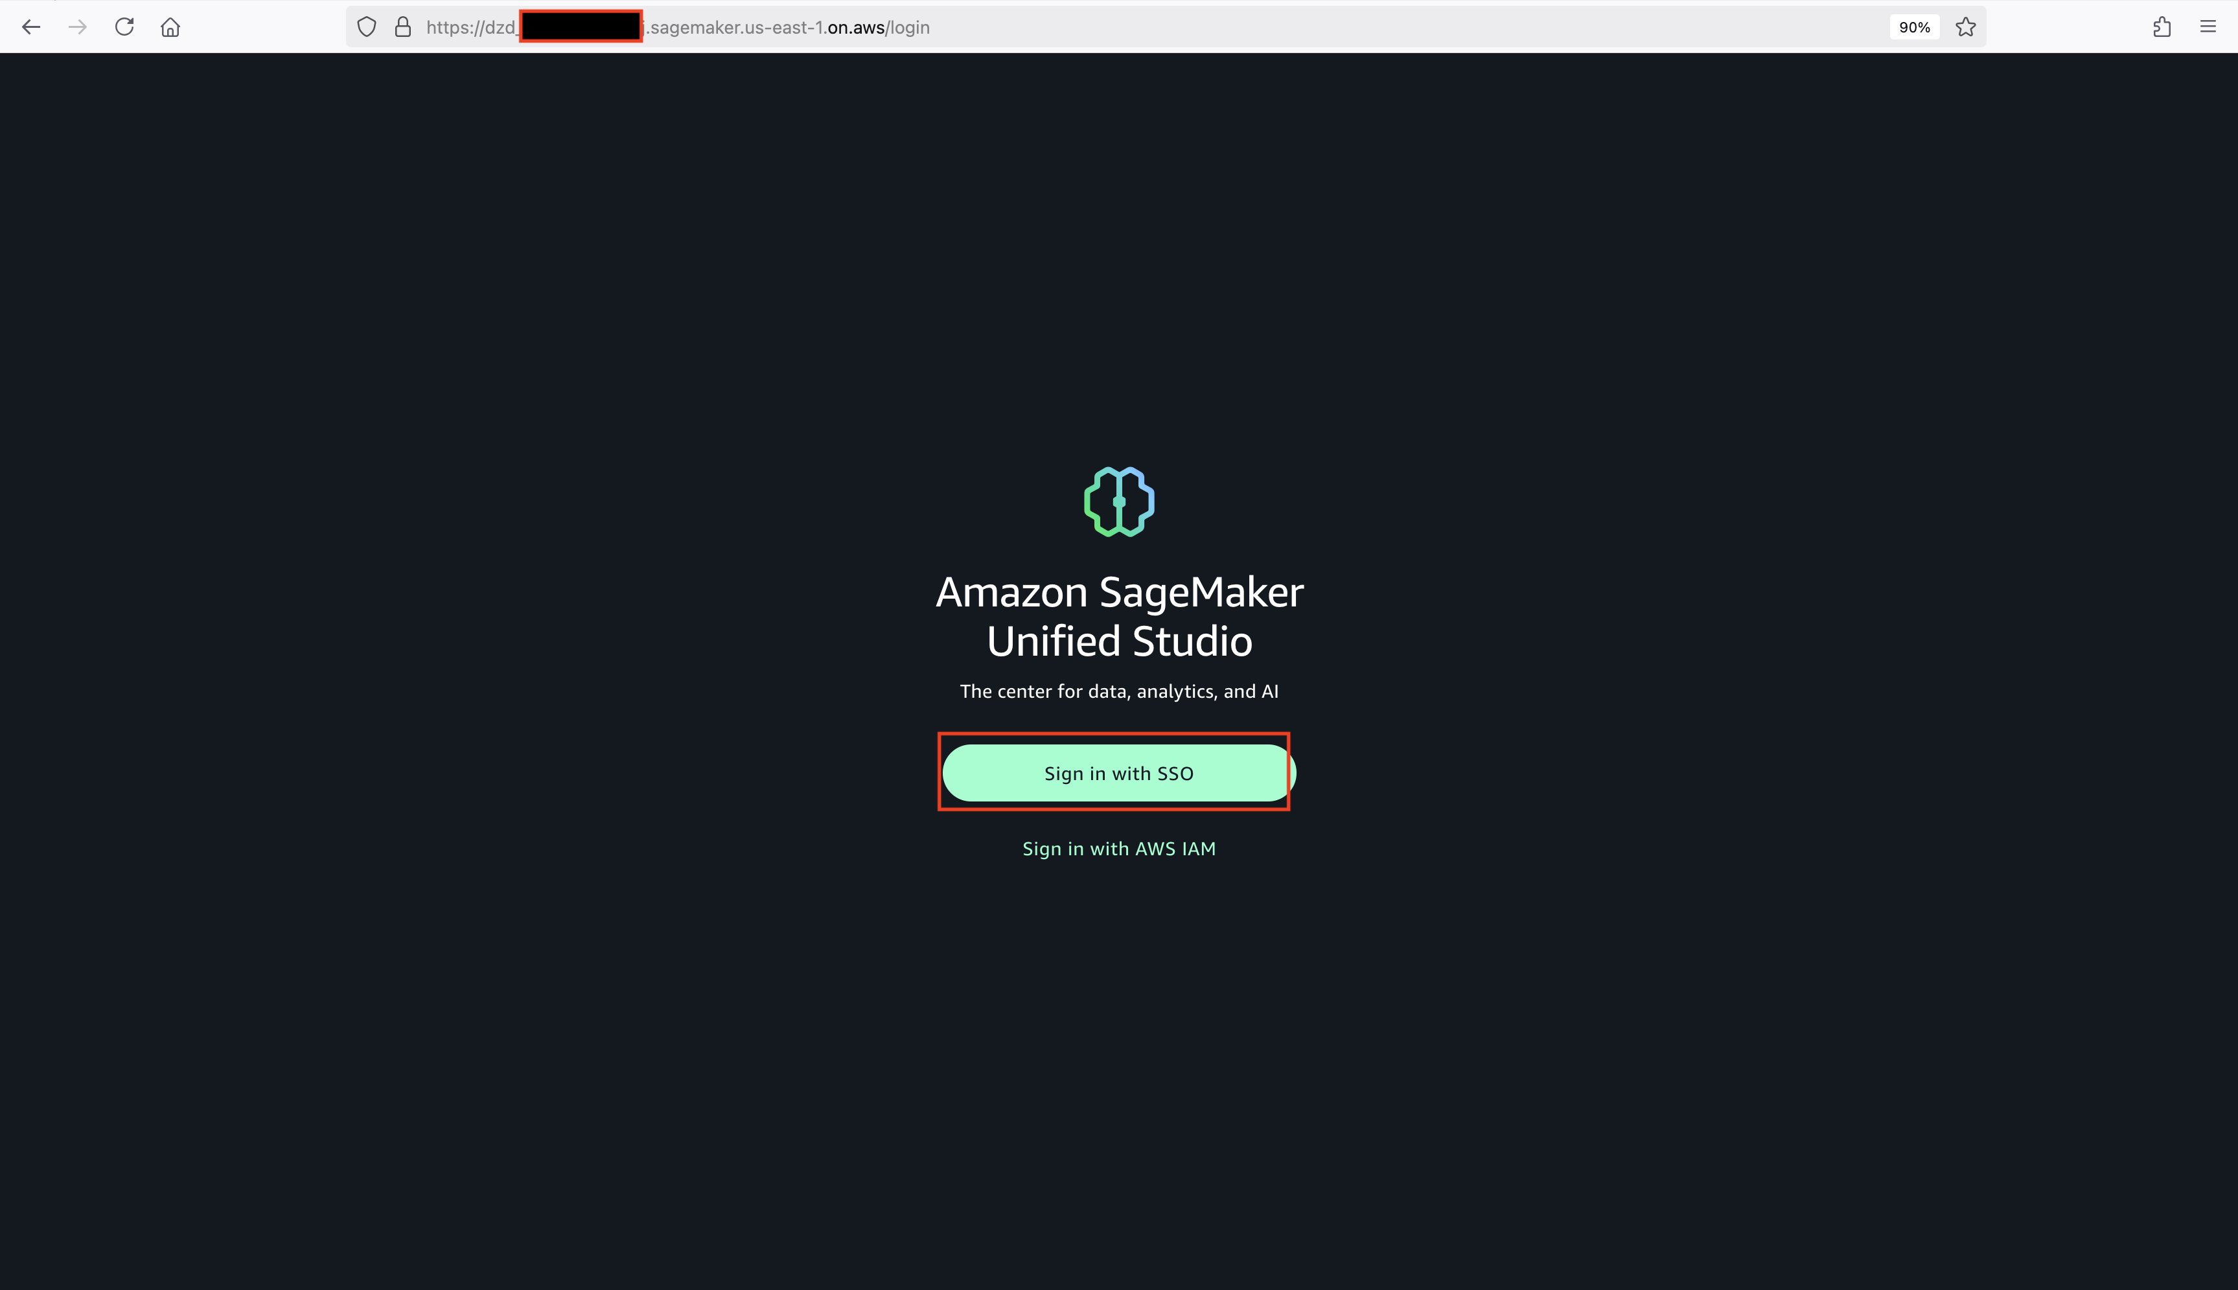
Task: Open the browser home page icon
Action: 170,27
